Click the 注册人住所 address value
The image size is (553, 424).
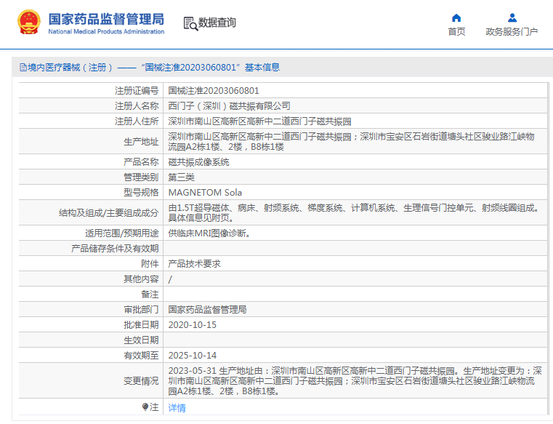point(259,121)
